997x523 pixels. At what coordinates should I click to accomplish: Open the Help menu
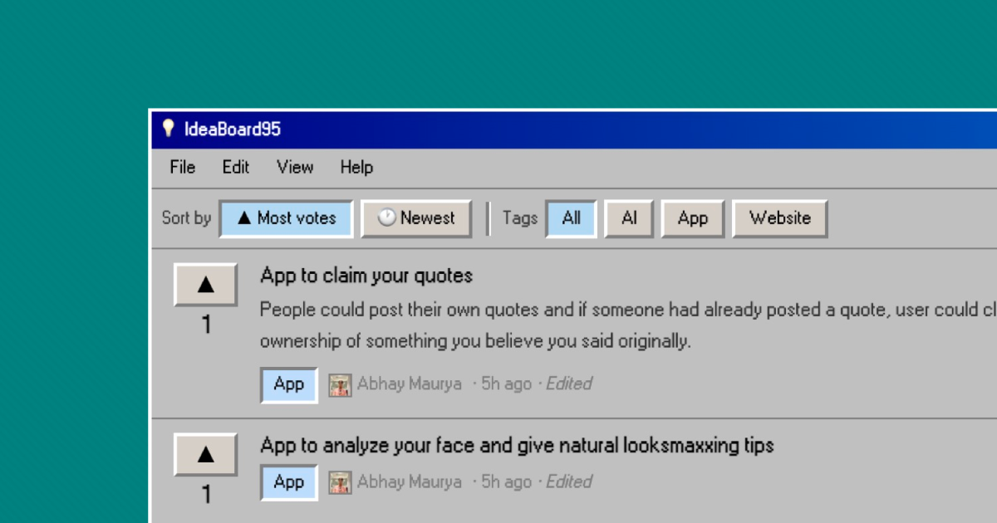(356, 167)
